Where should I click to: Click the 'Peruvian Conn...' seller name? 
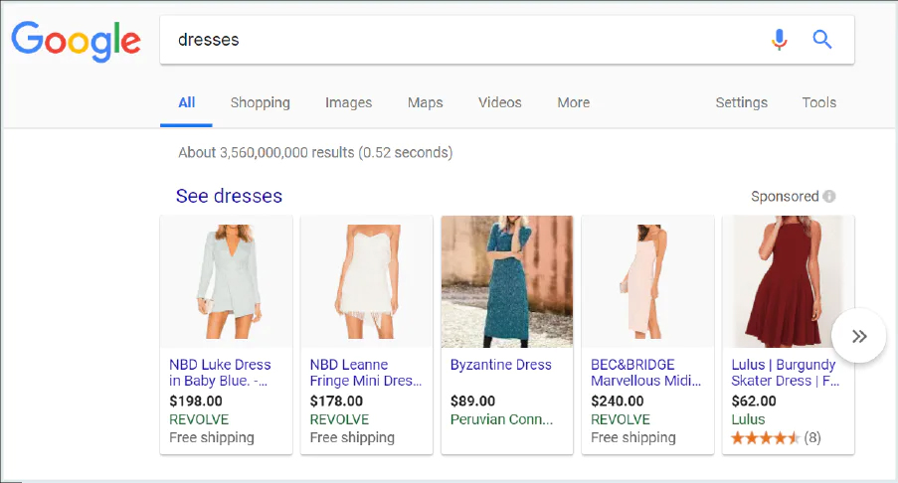coord(501,419)
